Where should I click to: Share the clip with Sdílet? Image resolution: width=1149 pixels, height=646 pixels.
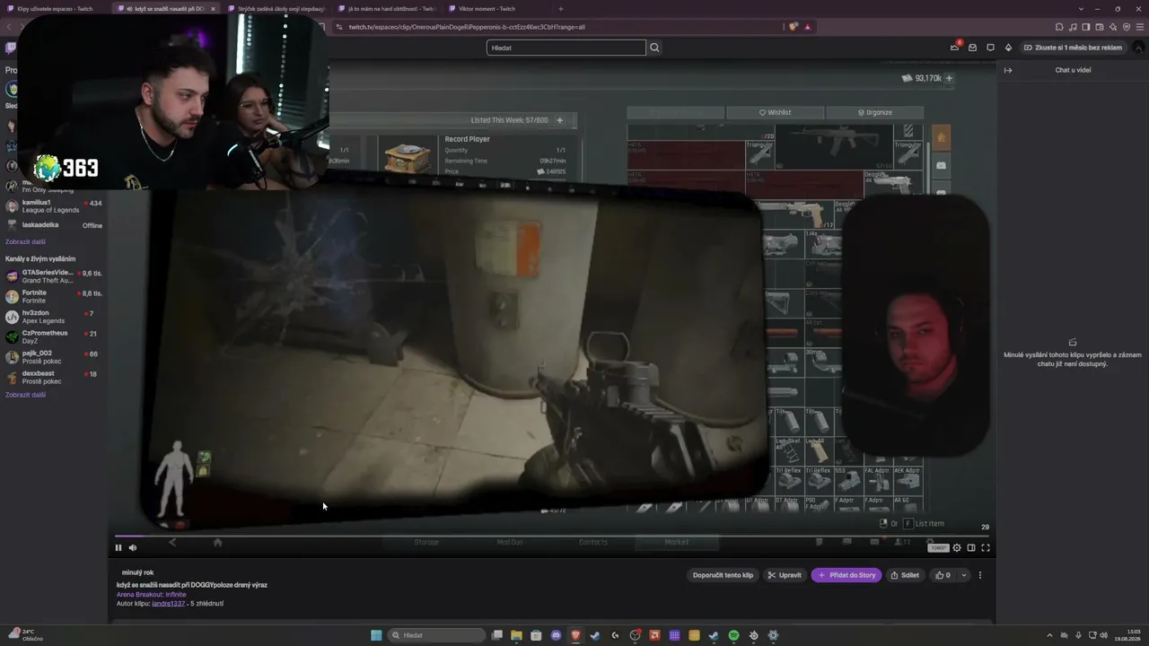(905, 575)
